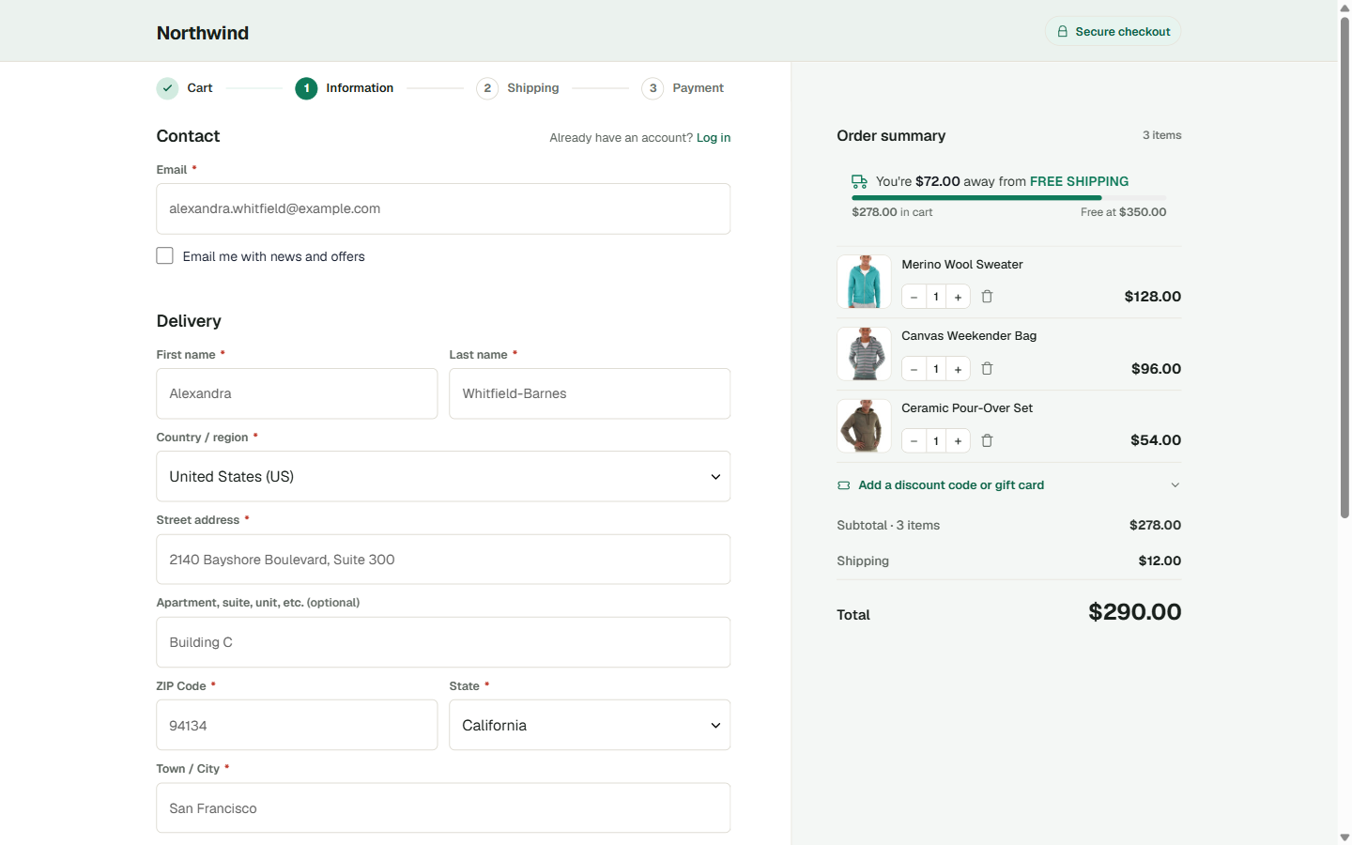Click the 3 items count text

point(1161,135)
